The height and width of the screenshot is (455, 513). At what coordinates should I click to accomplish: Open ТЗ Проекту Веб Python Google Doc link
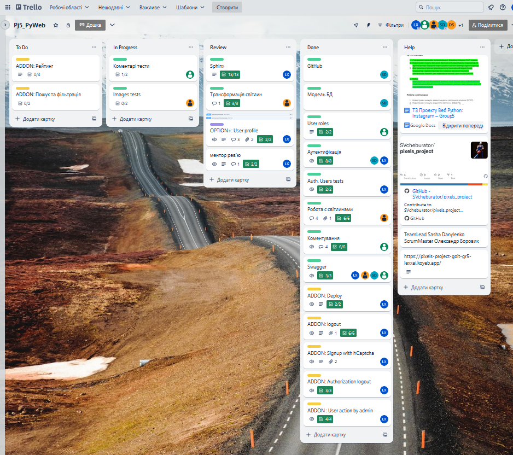pos(437,113)
